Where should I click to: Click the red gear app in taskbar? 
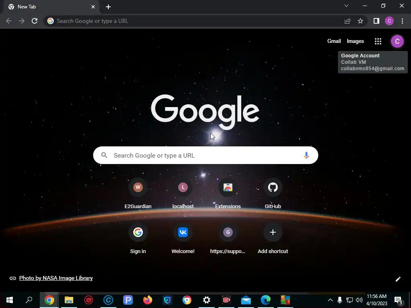[89, 300]
